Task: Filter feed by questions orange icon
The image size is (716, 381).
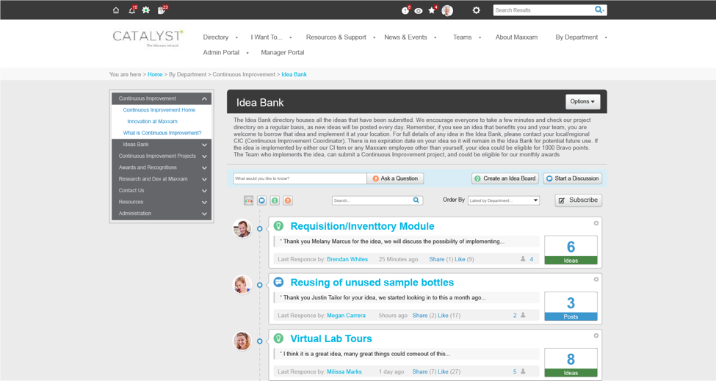Action: 288,200
